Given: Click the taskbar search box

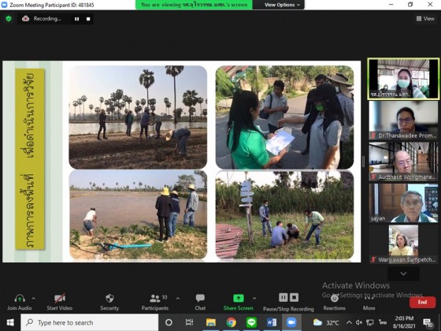Looking at the screenshot, I should point(90,322).
